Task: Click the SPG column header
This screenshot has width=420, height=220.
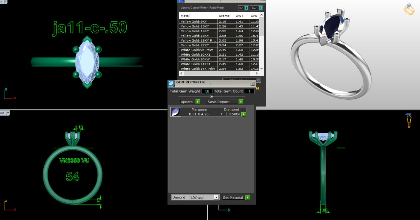Action: (254, 16)
